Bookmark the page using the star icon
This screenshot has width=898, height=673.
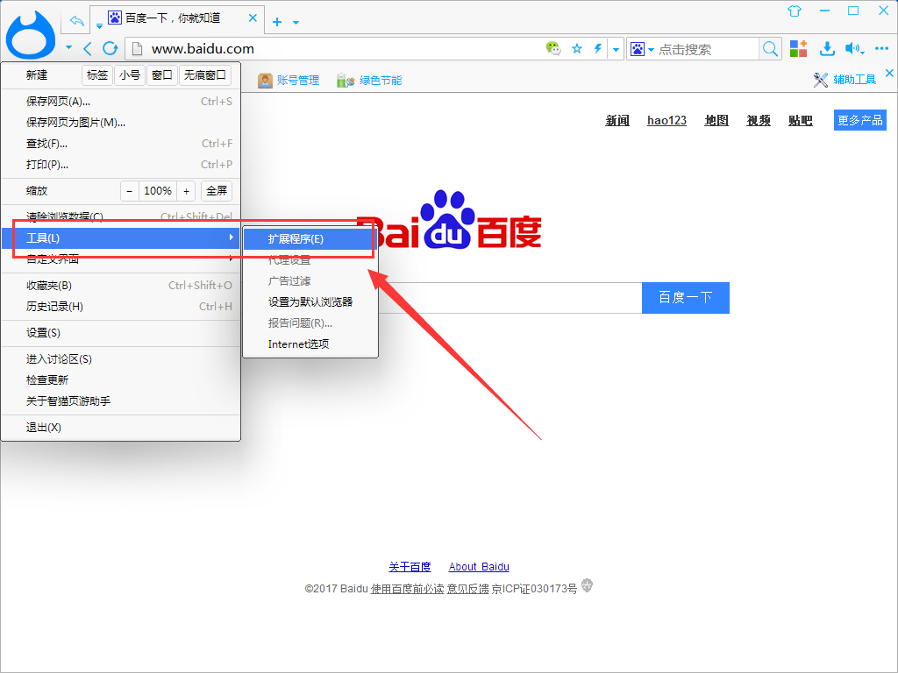click(577, 50)
